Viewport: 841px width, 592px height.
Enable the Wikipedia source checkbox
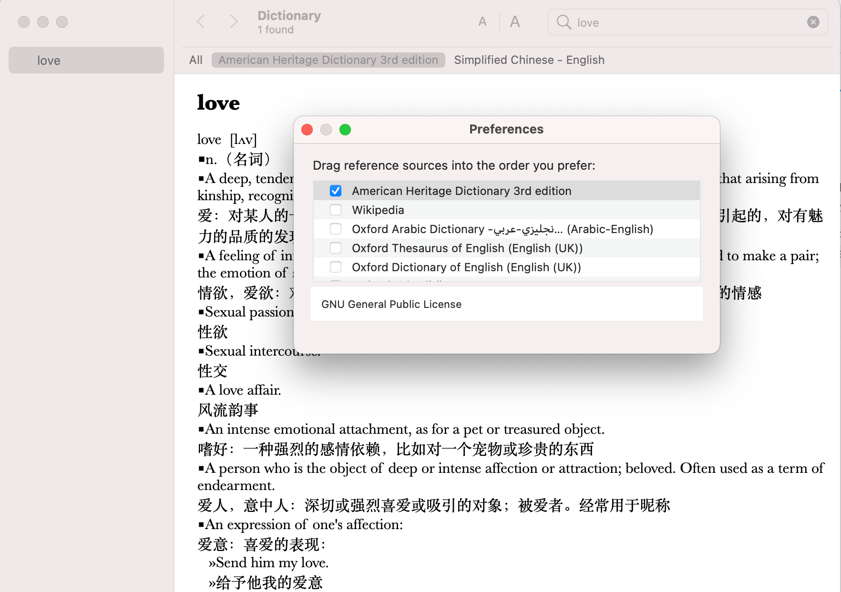336,210
